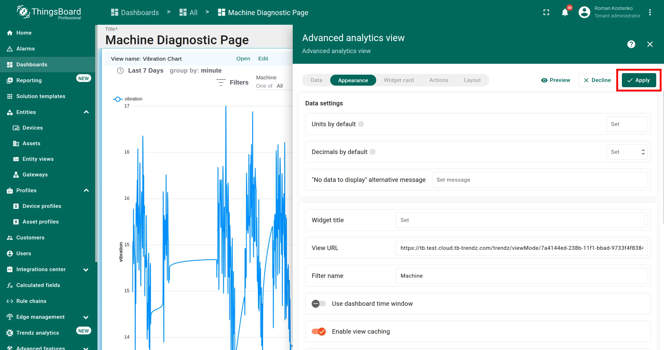The width and height of the screenshot is (664, 350).
Task: Click the No data alternative message field
Action: 540,180
